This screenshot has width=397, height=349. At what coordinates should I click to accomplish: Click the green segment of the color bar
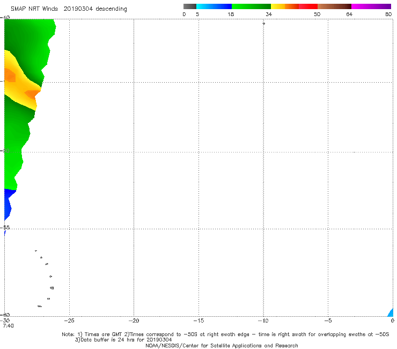point(251,6)
